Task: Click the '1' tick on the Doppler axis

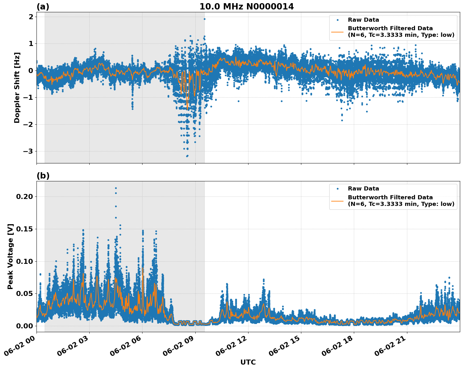Action: click(31, 44)
